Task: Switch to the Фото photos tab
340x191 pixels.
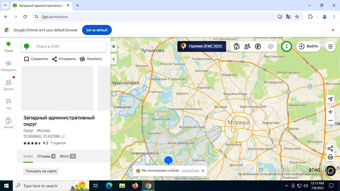Action: pyautogui.click(x=68, y=156)
